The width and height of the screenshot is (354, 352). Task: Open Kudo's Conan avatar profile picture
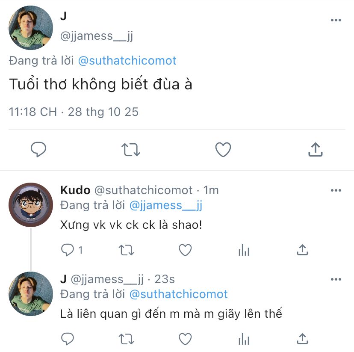pos(31,205)
